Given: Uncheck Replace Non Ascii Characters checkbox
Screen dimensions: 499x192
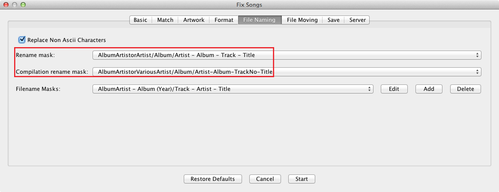Looking at the screenshot, I should [22, 40].
